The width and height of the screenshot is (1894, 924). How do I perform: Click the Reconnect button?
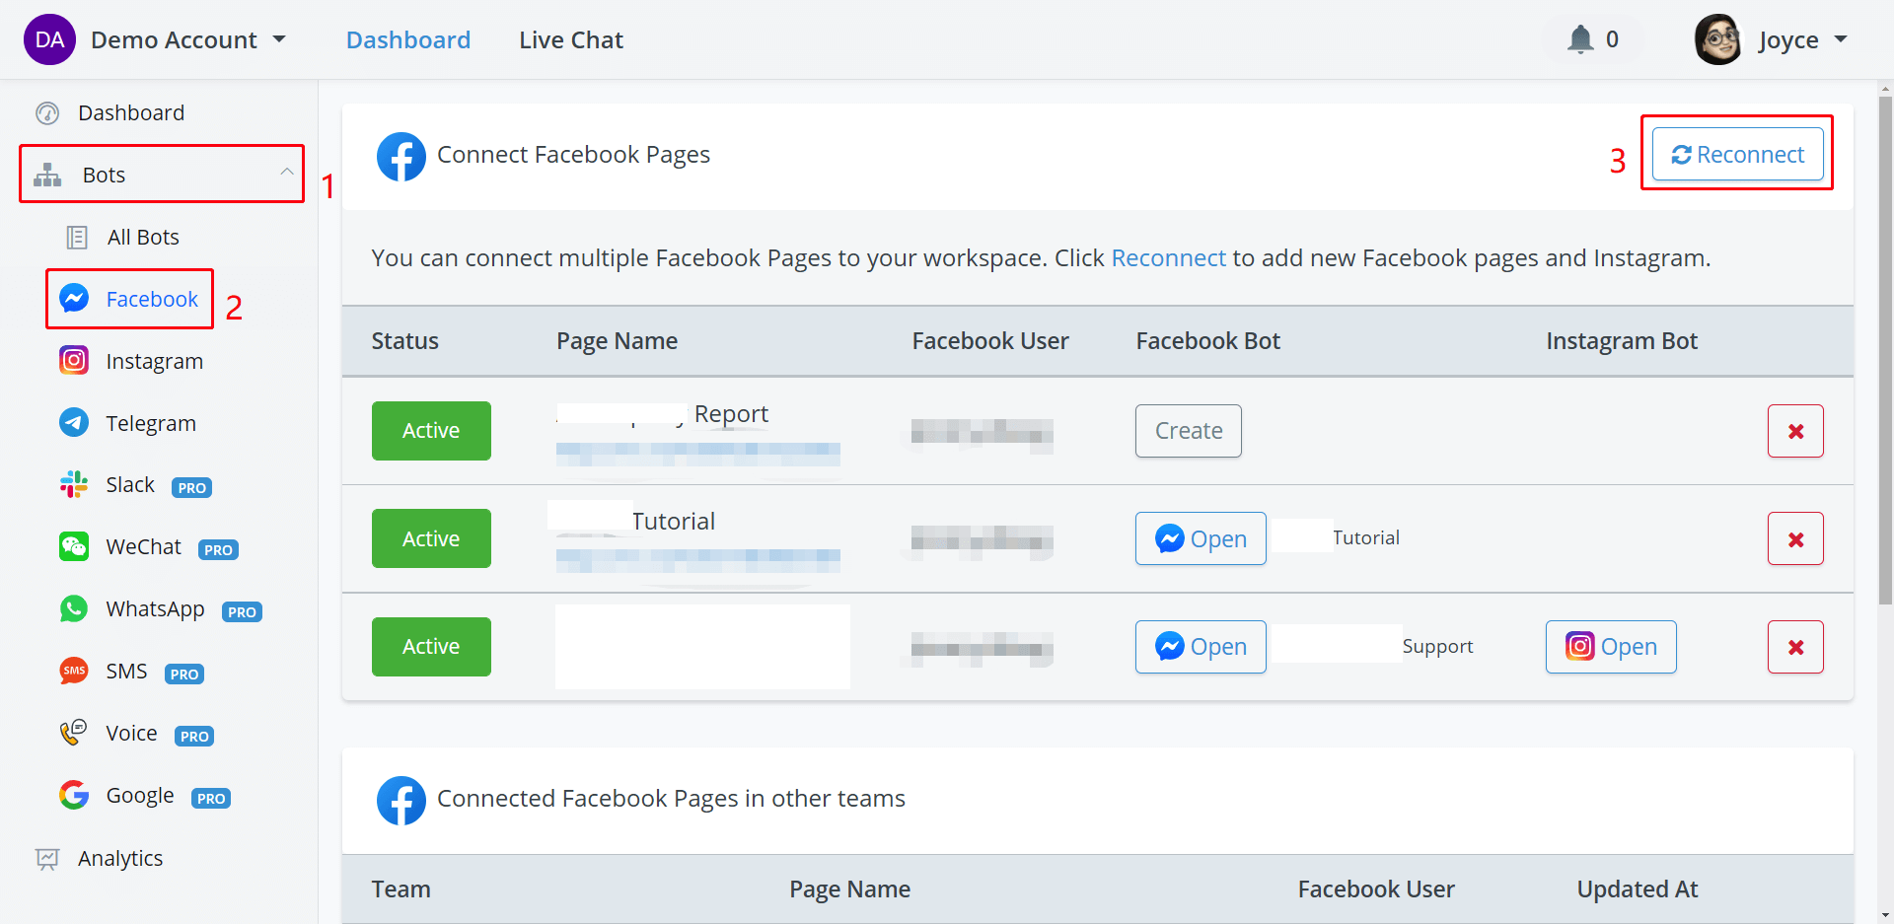(1737, 154)
